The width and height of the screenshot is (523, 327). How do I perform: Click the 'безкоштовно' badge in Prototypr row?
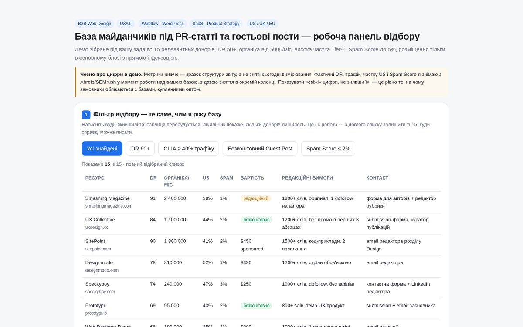[x=256, y=305]
